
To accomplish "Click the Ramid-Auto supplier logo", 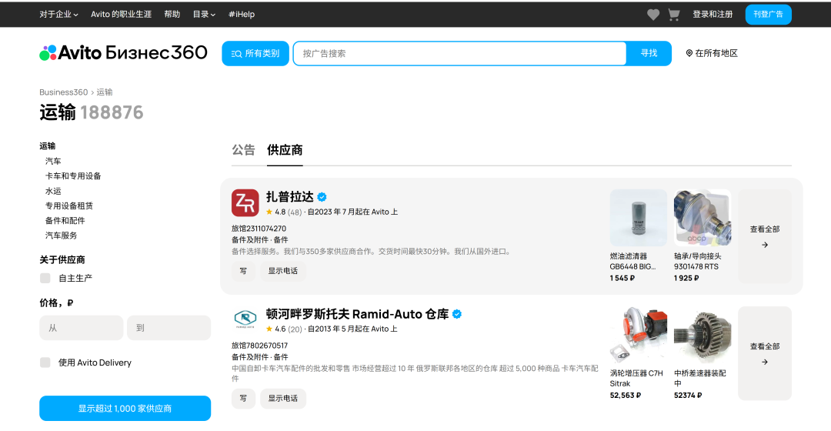I will coord(245,318).
